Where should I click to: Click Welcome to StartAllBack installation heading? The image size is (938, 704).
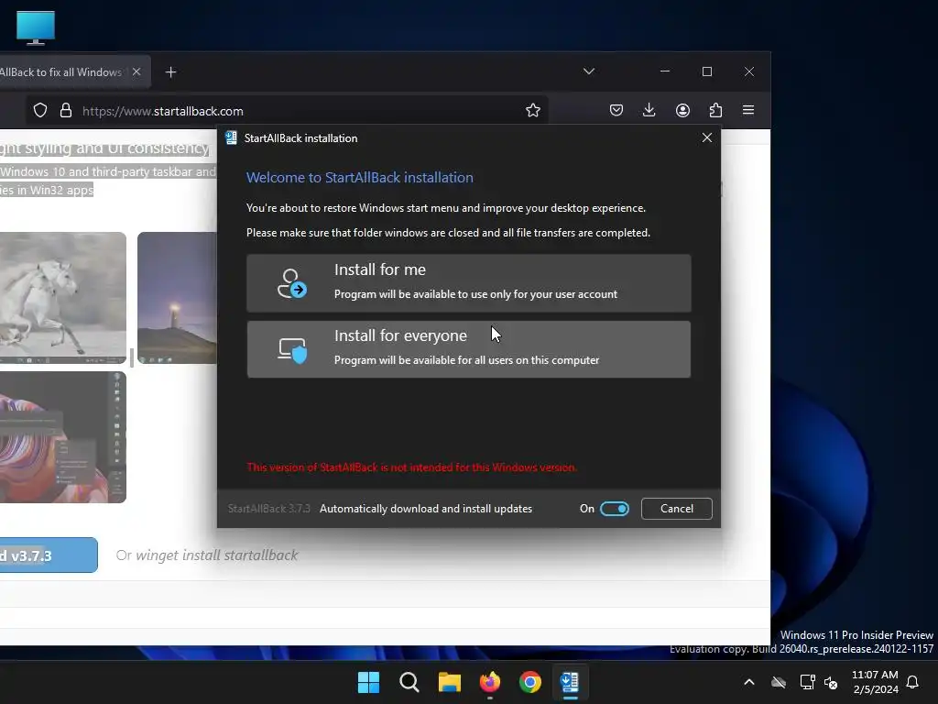coord(359,177)
